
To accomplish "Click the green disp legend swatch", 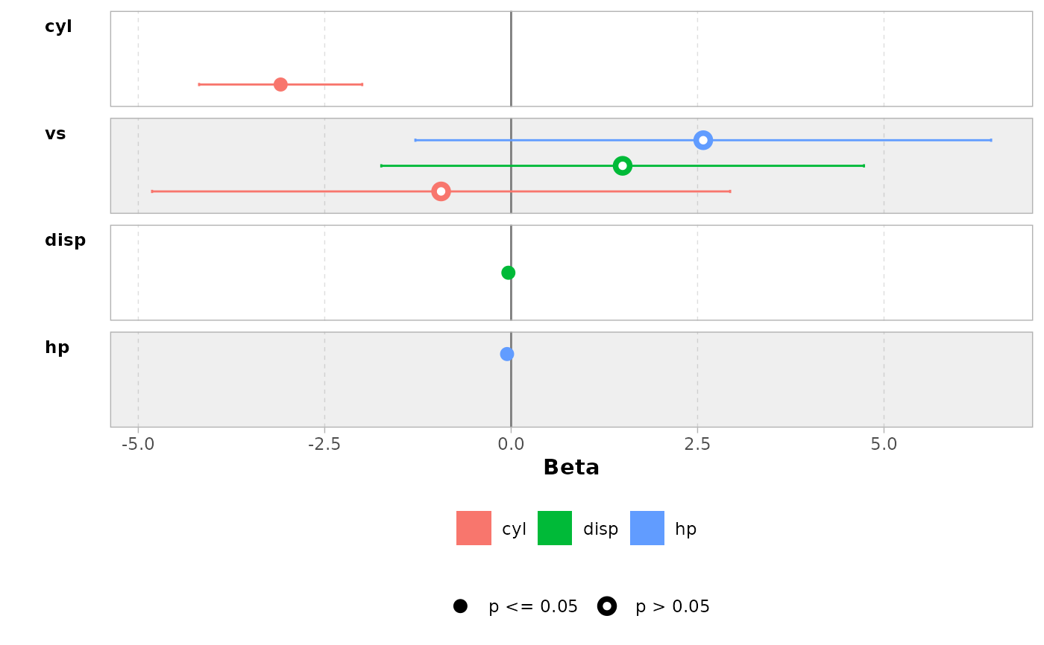I will 555,528.
